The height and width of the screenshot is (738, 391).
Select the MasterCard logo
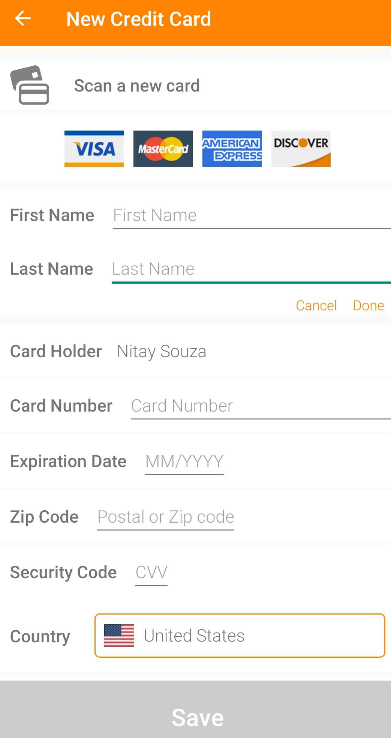(x=163, y=149)
